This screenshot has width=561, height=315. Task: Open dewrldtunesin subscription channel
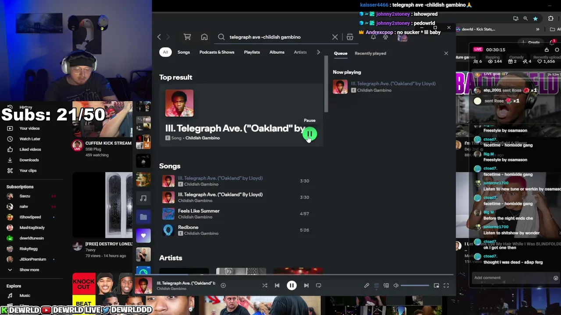[31, 238]
